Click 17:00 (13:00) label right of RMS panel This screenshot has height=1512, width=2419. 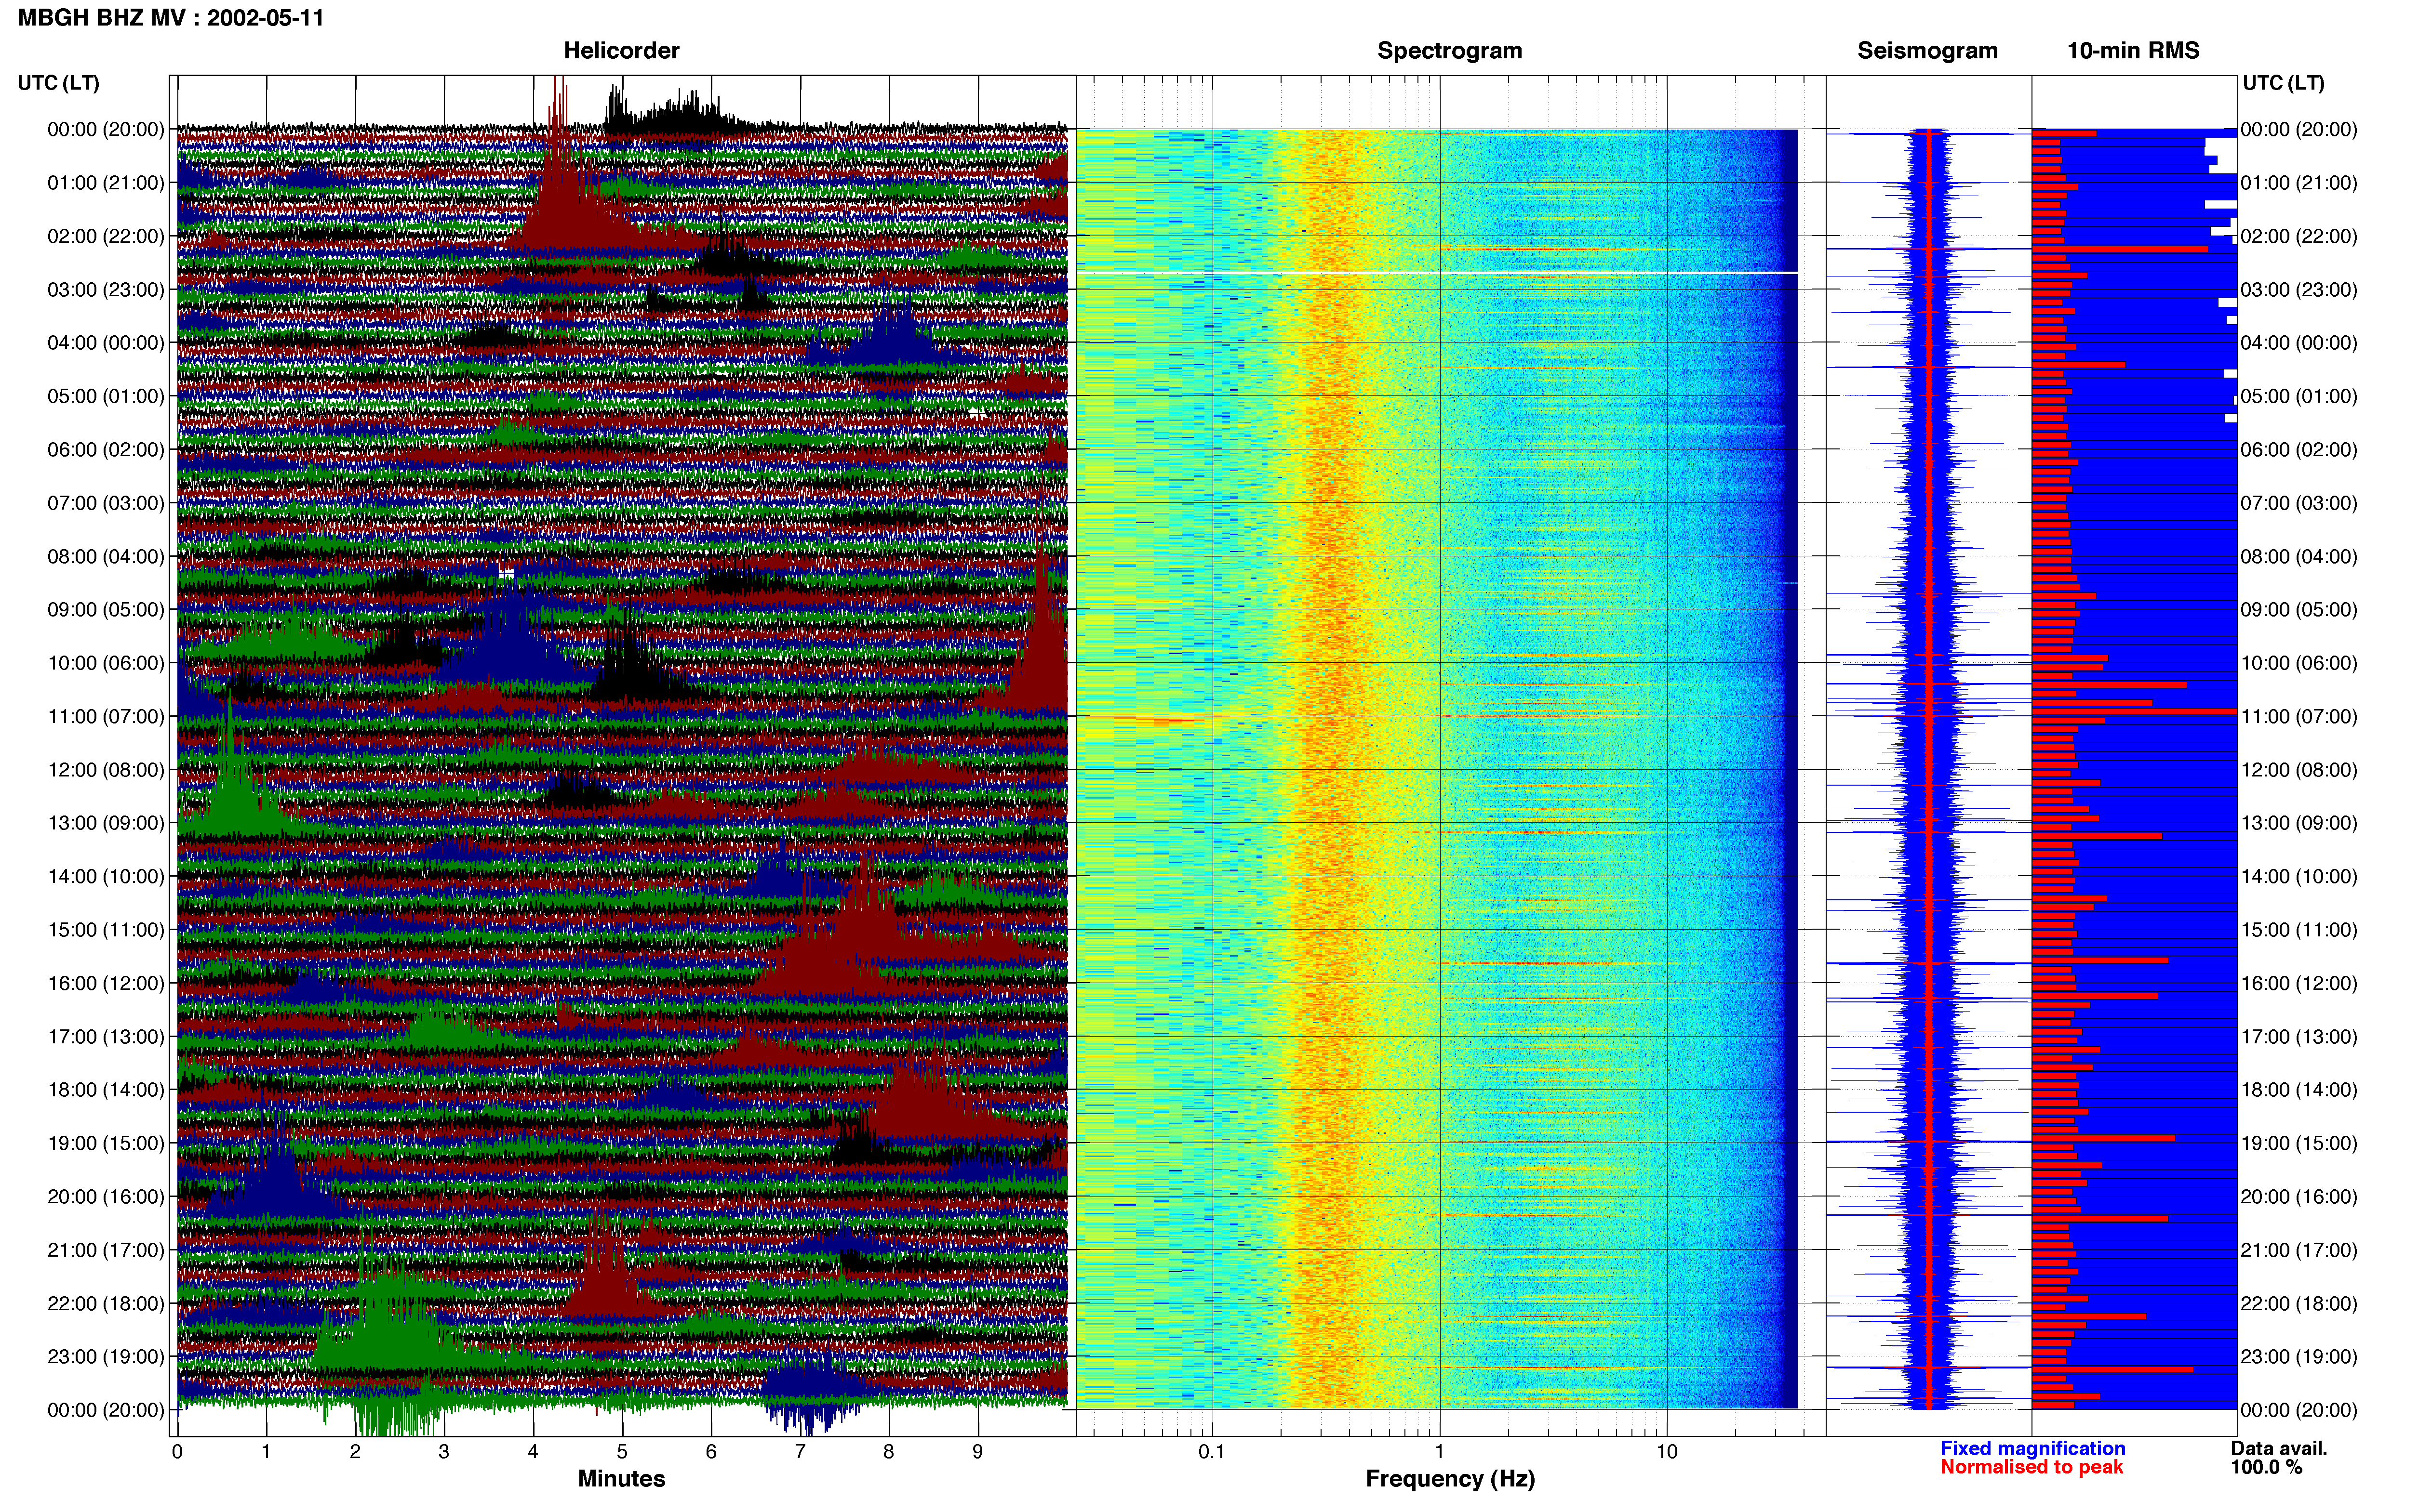(x=2299, y=1037)
